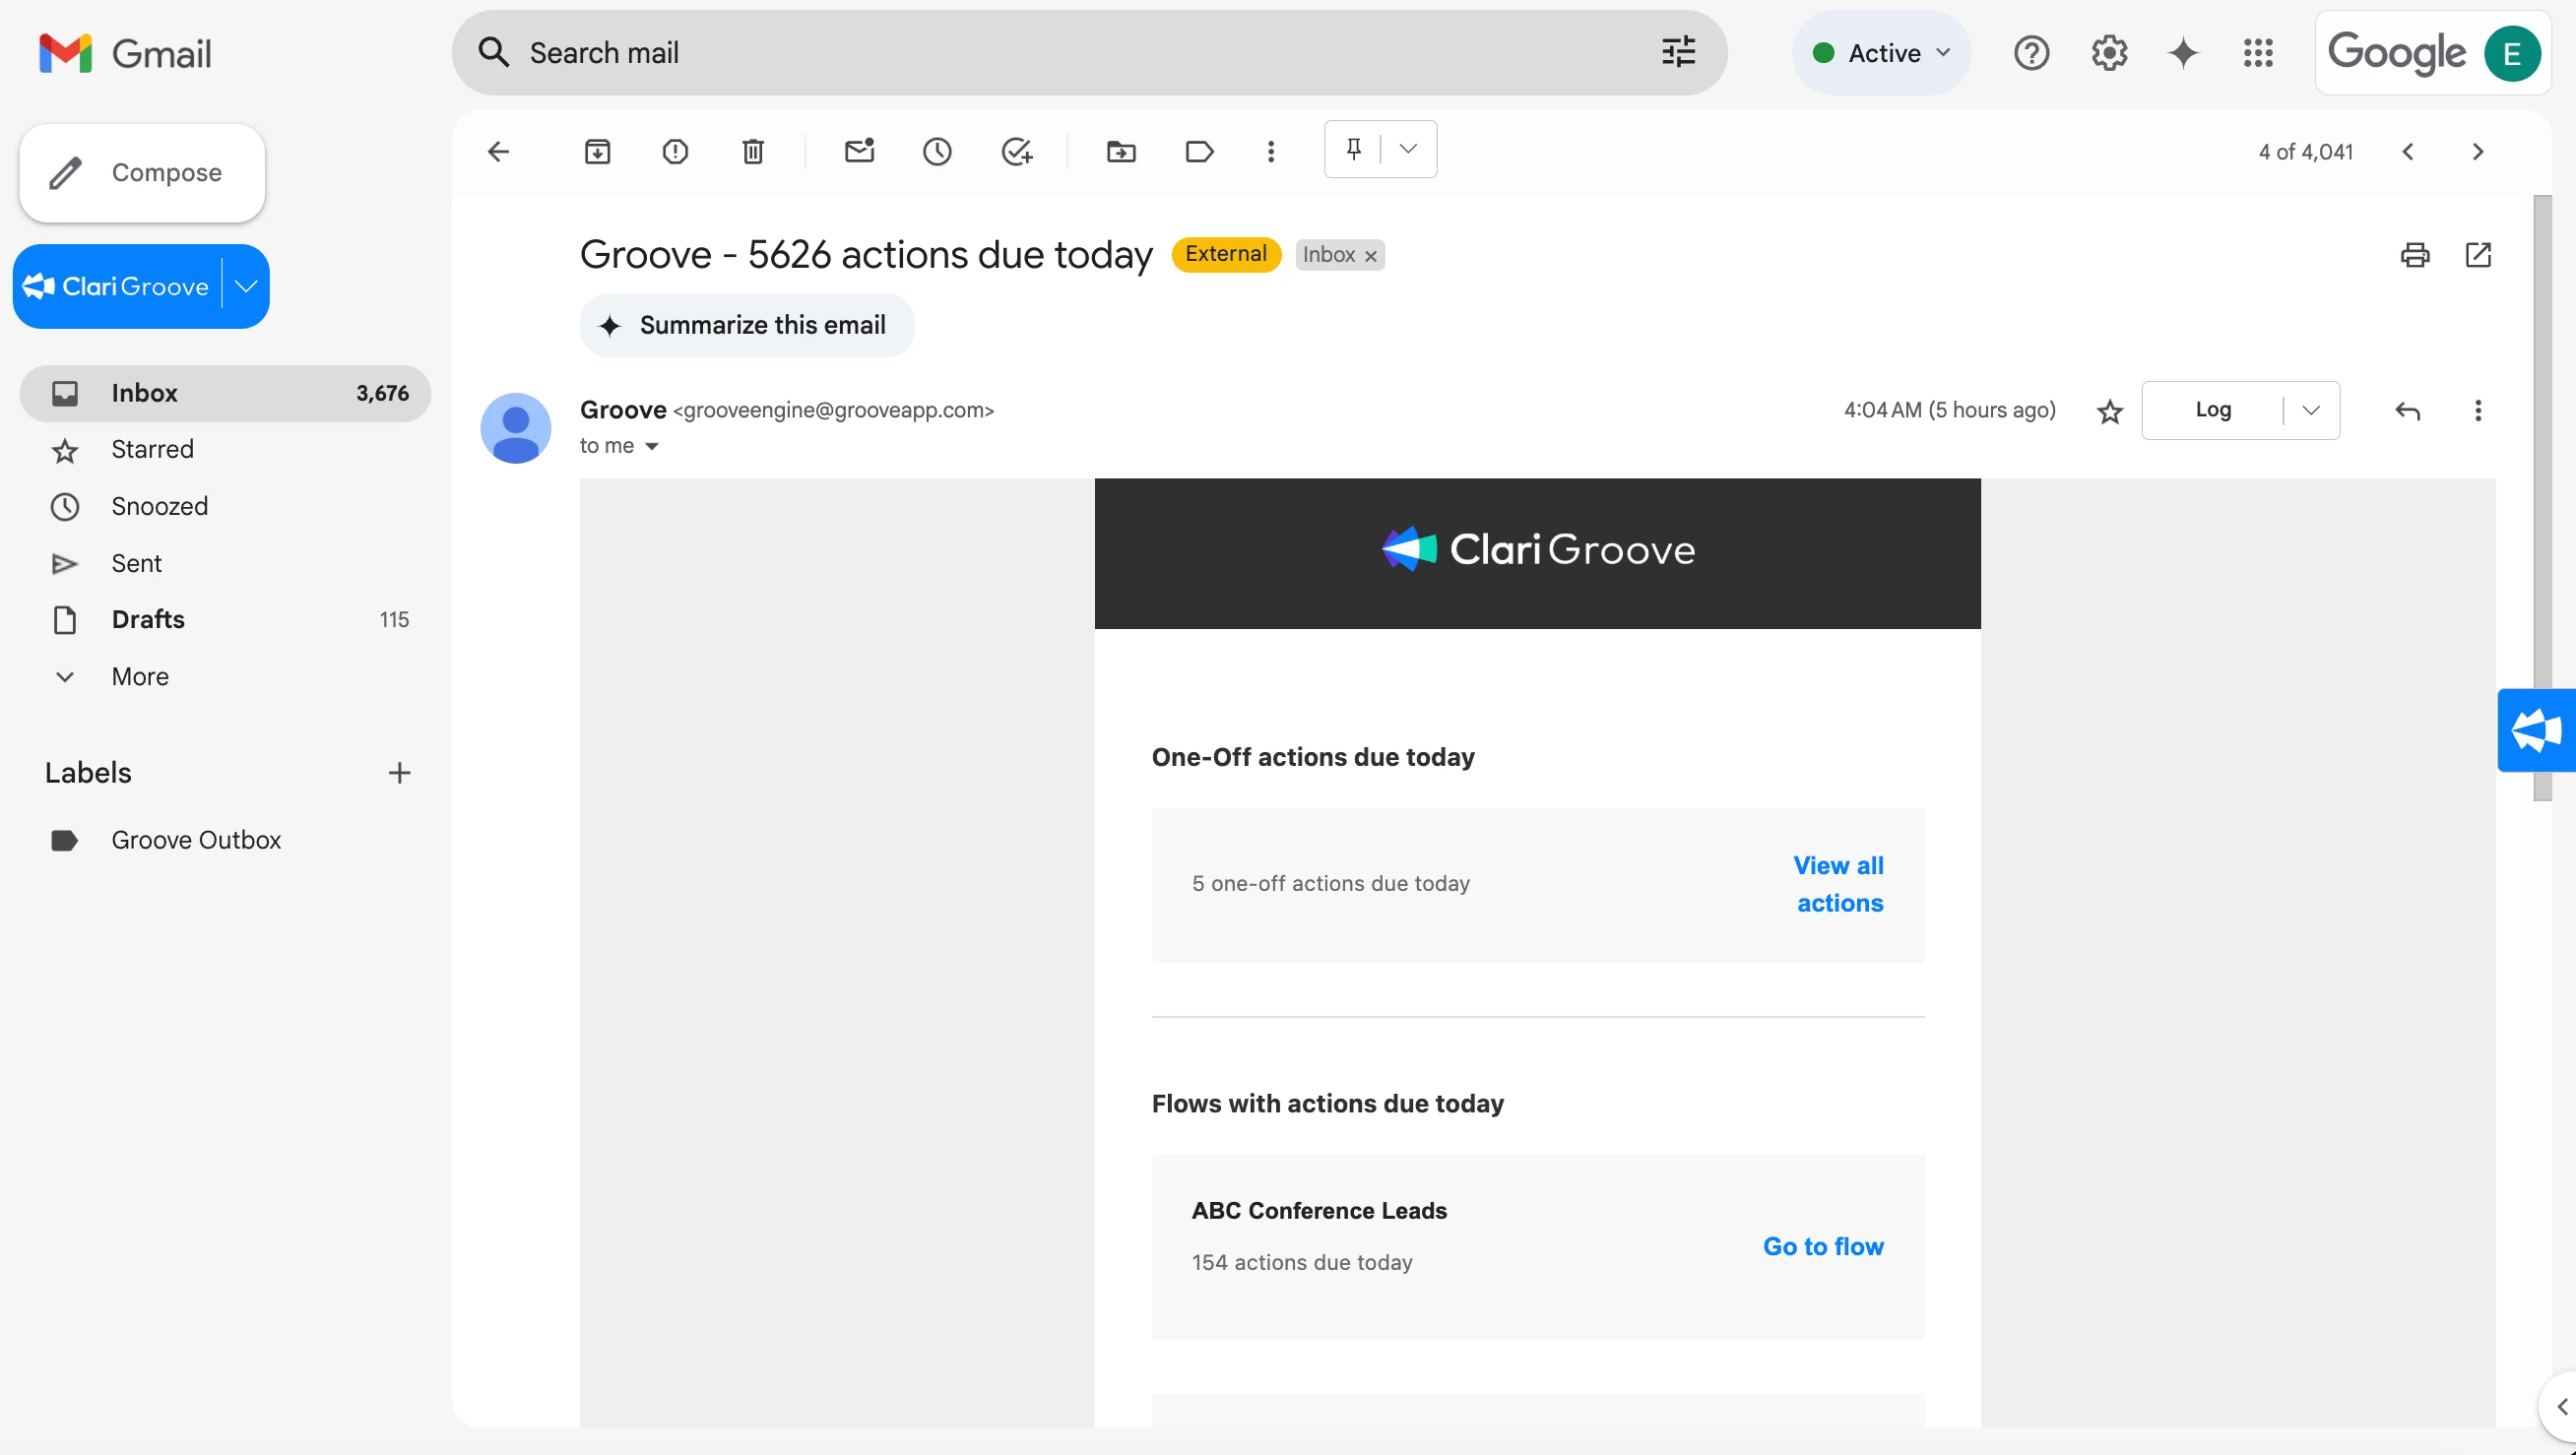Archive this email

597,151
